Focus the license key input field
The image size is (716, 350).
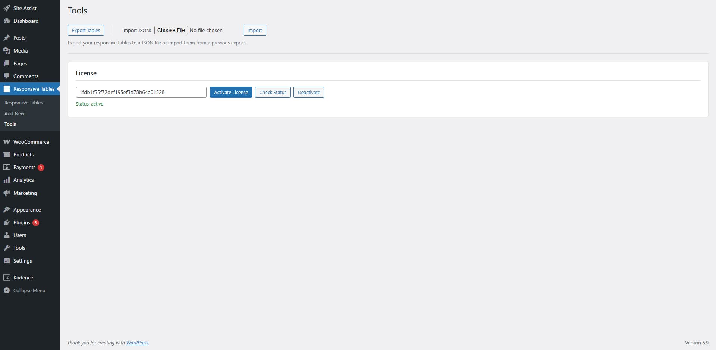(x=141, y=92)
